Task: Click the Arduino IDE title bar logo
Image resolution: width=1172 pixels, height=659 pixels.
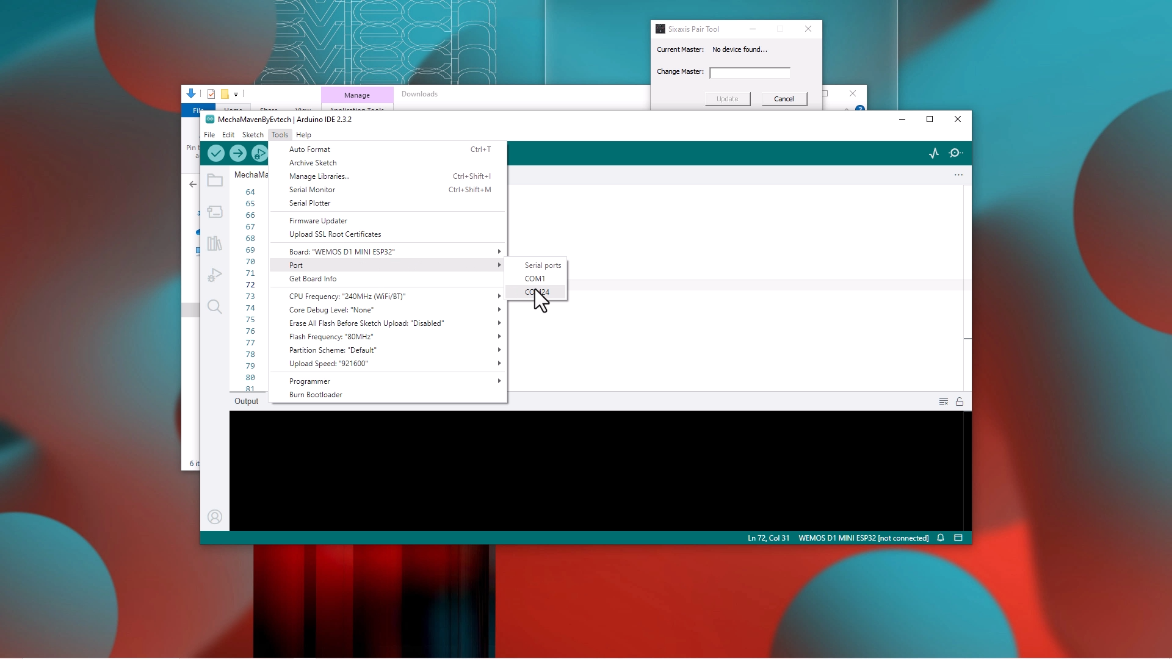Action: 210,119
